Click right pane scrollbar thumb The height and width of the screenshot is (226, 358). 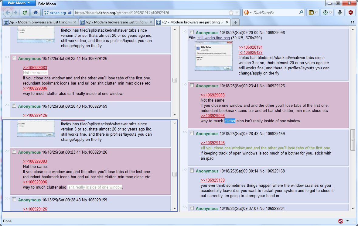click(x=353, y=140)
